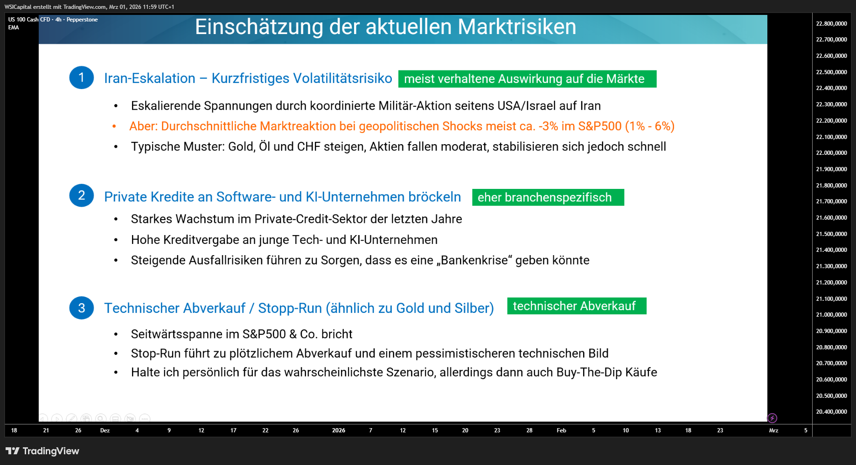This screenshot has height=465, width=856.
Task: Click the '2026' label on time axis
Action: pyautogui.click(x=339, y=430)
